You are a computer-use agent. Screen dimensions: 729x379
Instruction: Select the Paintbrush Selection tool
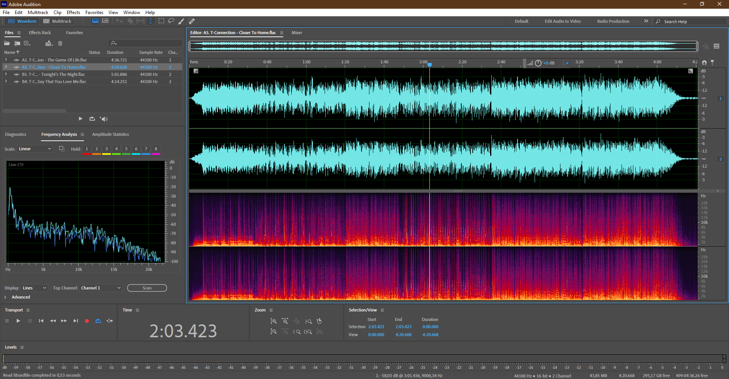coord(181,21)
